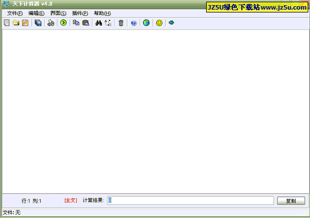Screen dimensions: 310x218
Task: Click inside the 计算结果 result field
Action: pos(191,200)
